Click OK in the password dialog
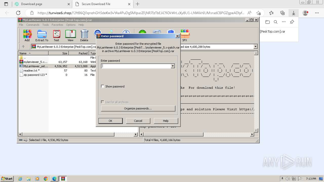This screenshot has width=324, height=182. click(x=110, y=121)
